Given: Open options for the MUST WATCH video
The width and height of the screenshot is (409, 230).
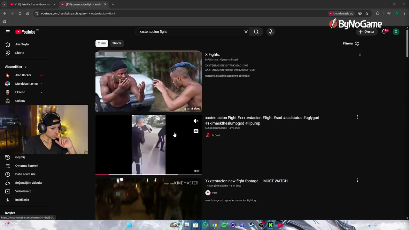Looking at the screenshot, I should coord(357,180).
